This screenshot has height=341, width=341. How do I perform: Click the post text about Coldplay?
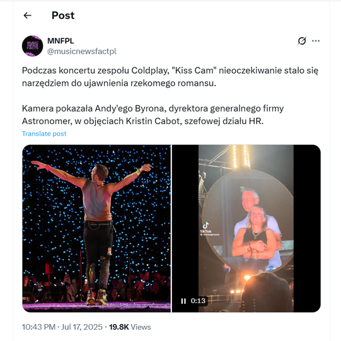point(170,77)
